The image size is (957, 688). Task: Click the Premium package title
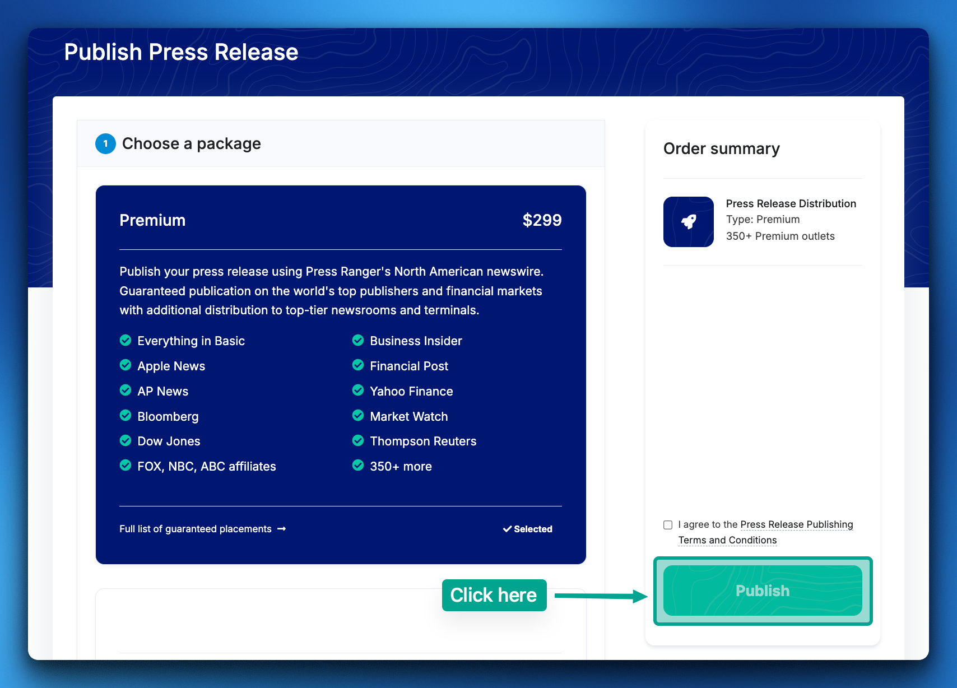[152, 220]
